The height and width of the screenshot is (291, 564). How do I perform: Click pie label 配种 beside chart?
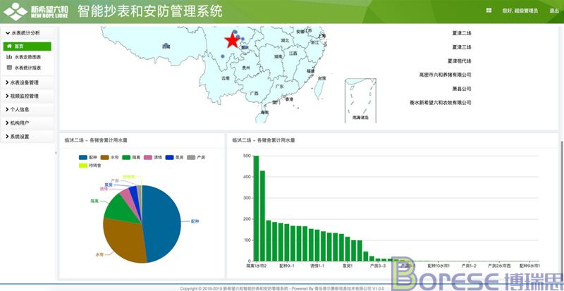click(x=195, y=221)
